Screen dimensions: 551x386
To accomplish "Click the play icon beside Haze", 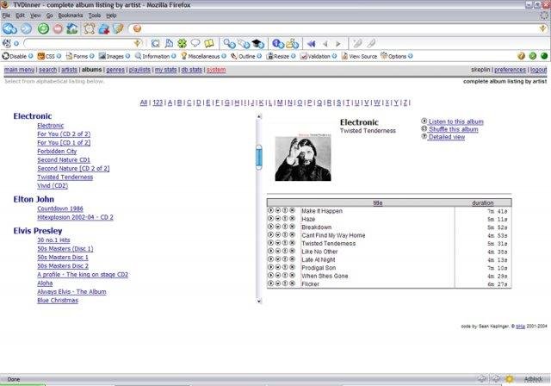I will point(270,218).
